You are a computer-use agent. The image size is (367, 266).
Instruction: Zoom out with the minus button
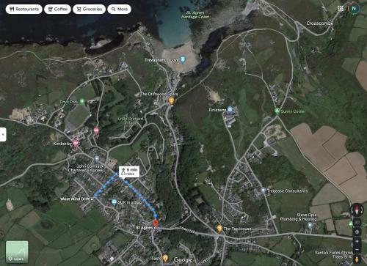click(x=357, y=250)
